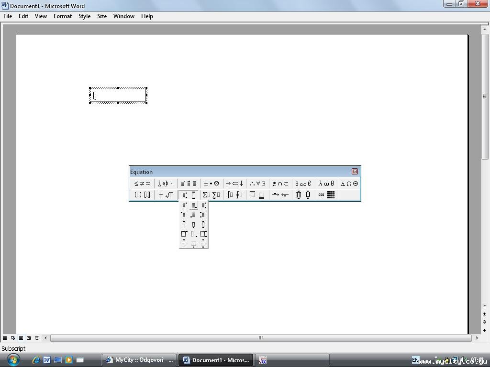The height and width of the screenshot is (367, 490).
Task: Insert the large-slot subscript template
Action: (x=194, y=234)
